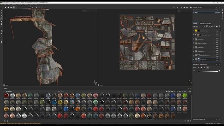Image resolution: width=224 pixels, height=126 pixels.
Task: Toggle visibility of the selected bottom layer
Action: pyautogui.click(x=194, y=59)
